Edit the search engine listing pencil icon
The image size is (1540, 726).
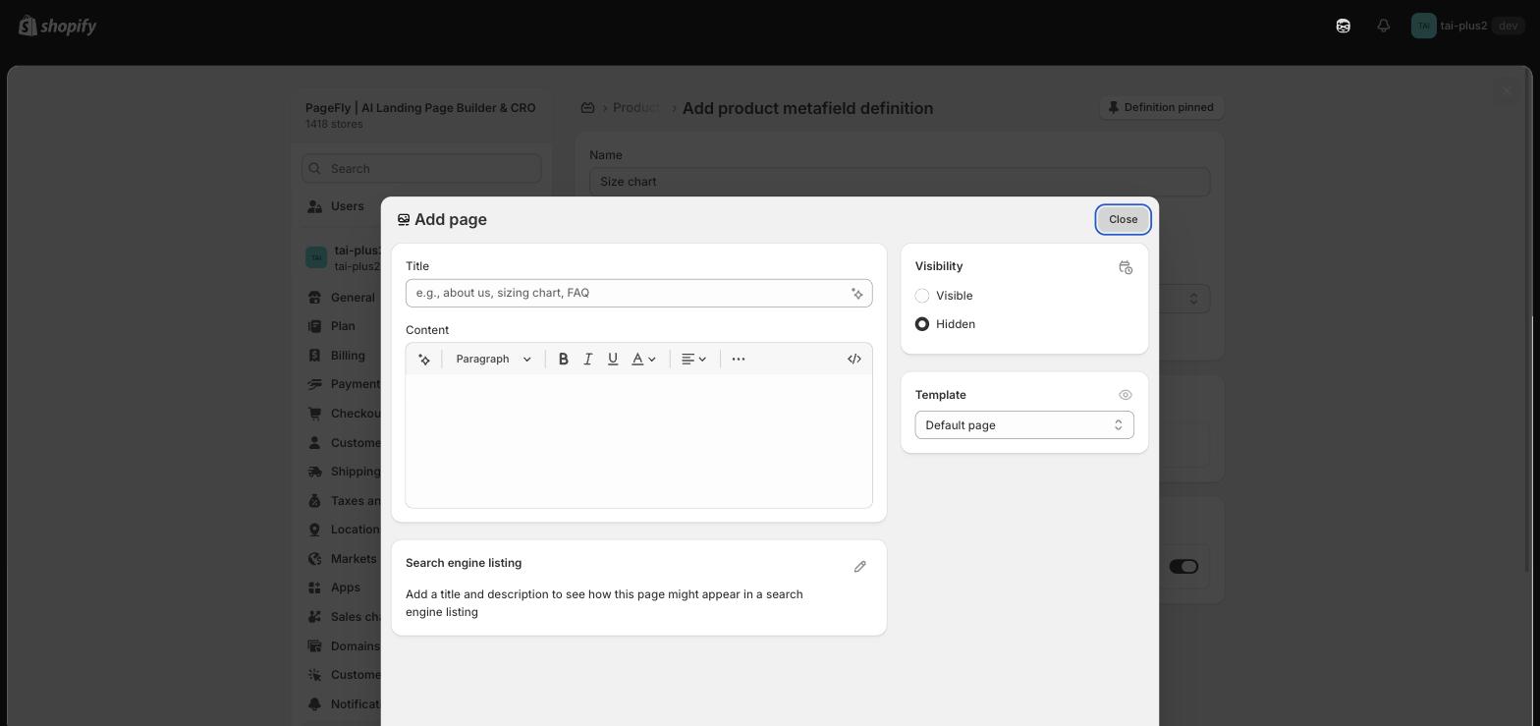859,567
